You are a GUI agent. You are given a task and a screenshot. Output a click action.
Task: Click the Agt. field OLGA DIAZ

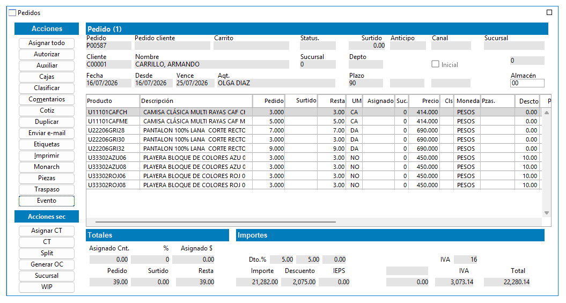coord(276,83)
